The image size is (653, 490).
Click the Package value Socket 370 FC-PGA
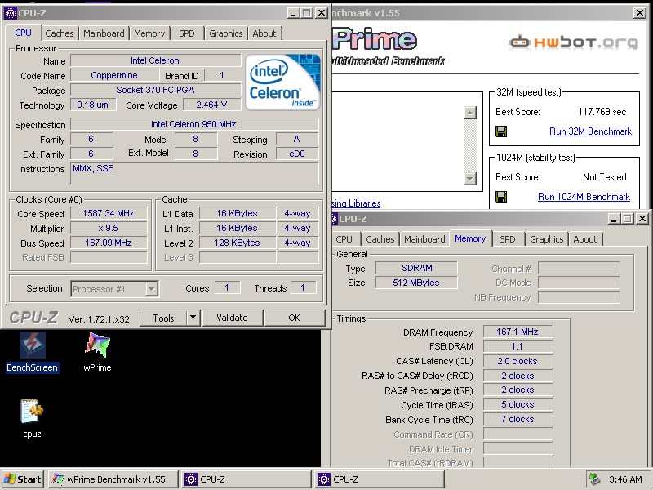click(x=155, y=90)
